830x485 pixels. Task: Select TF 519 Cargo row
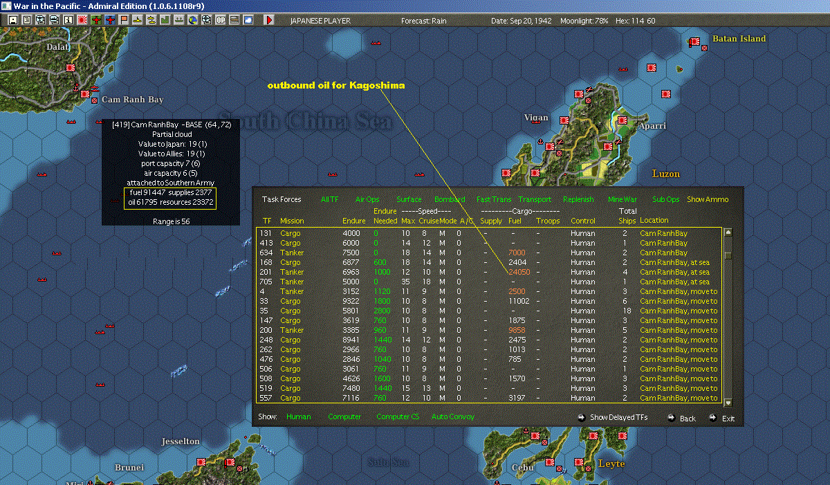(489, 388)
